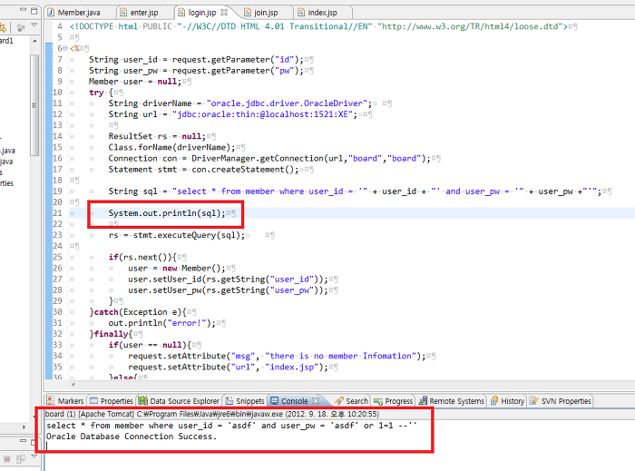Click line number 9 in the gutter
This screenshot has width=635, height=471.
click(x=60, y=82)
